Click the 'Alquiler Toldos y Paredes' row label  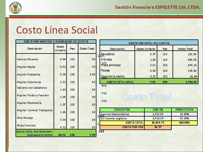33,95
